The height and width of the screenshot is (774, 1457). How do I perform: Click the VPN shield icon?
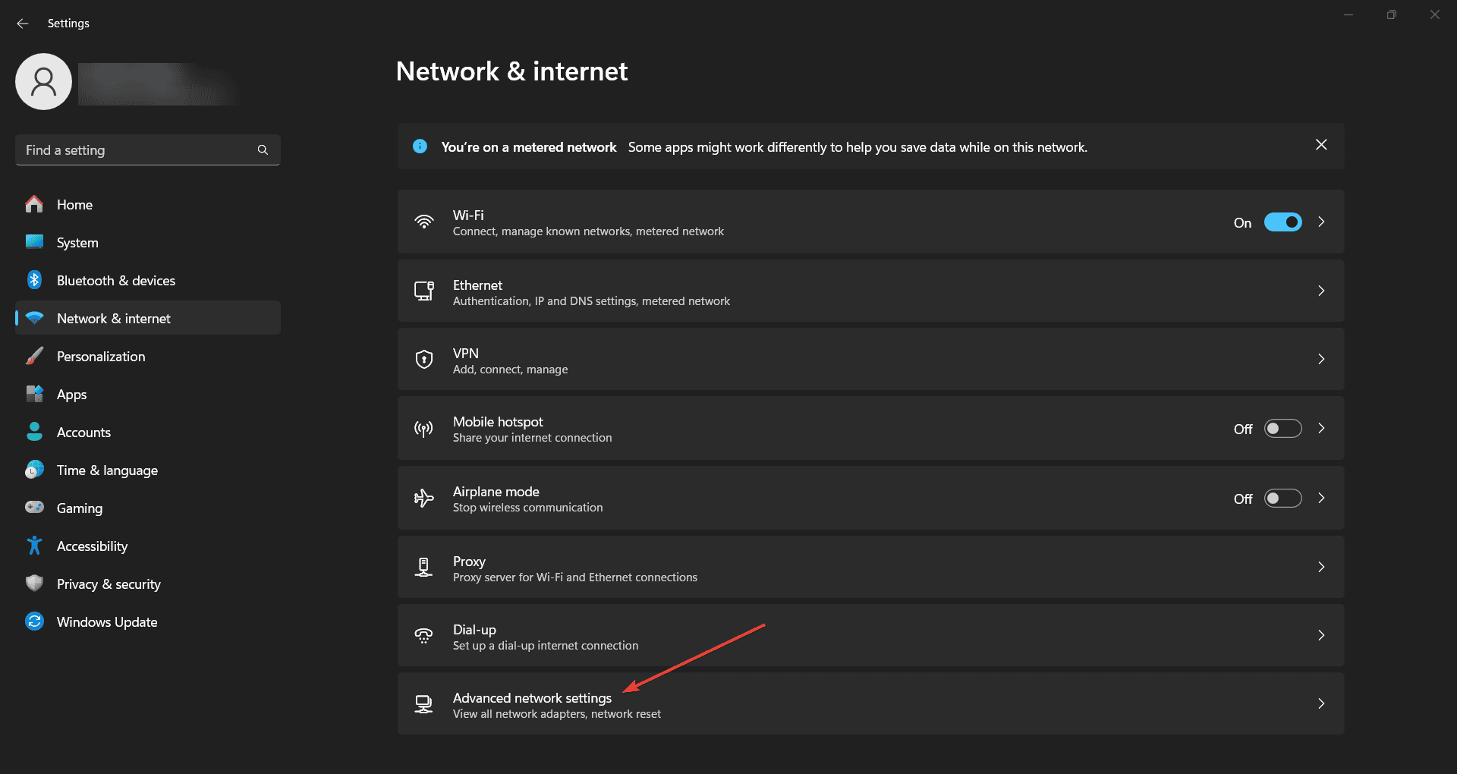pos(424,360)
